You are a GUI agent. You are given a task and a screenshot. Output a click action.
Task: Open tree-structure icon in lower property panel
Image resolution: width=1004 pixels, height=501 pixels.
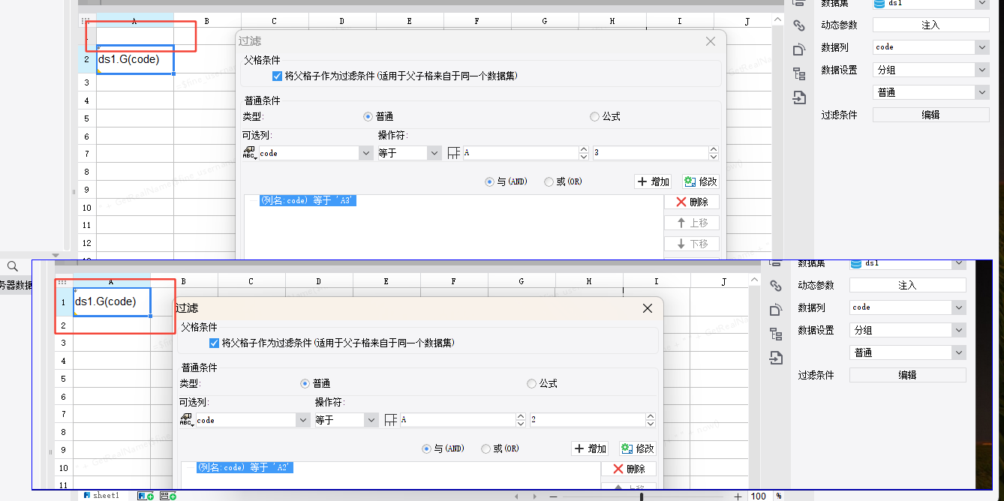click(x=776, y=334)
